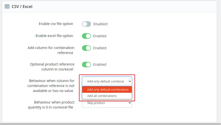Screen dimensions: 221x125
Task: Click label 'Behaviour when column for combination reference'
Action: pyautogui.click(x=51, y=85)
